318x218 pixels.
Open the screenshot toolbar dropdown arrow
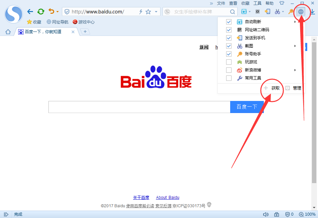point(283,12)
